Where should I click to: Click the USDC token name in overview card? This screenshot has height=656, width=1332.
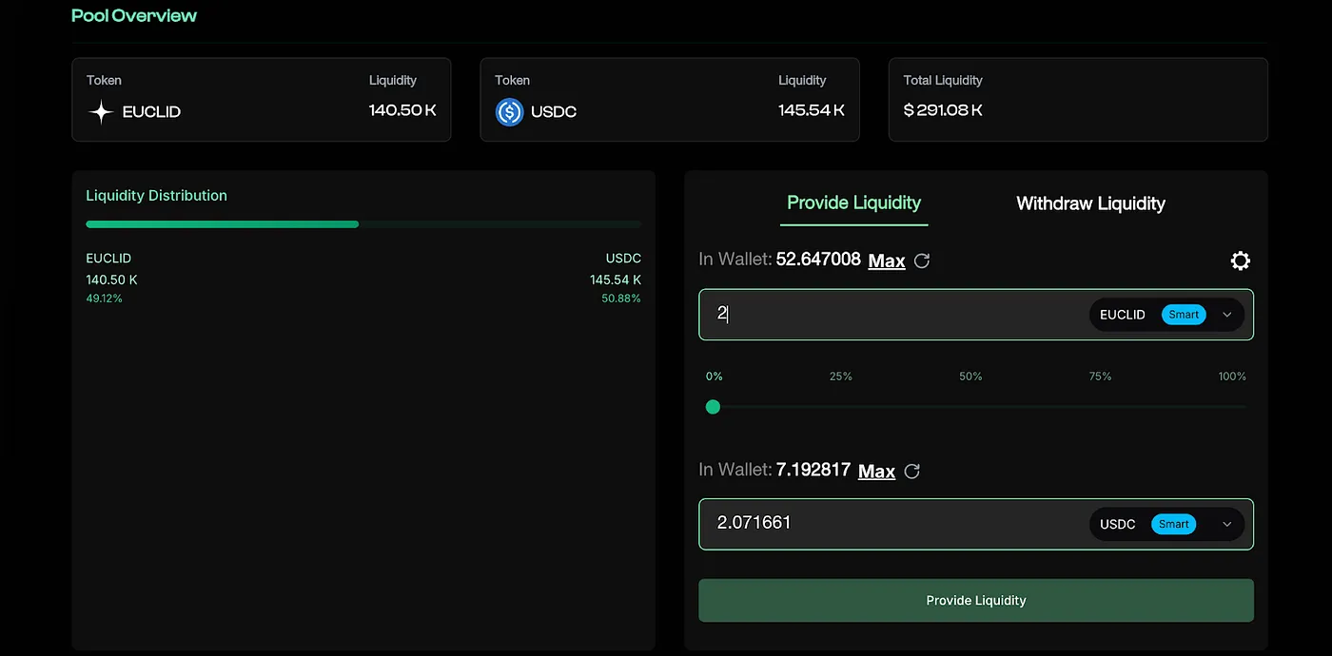pyautogui.click(x=554, y=112)
